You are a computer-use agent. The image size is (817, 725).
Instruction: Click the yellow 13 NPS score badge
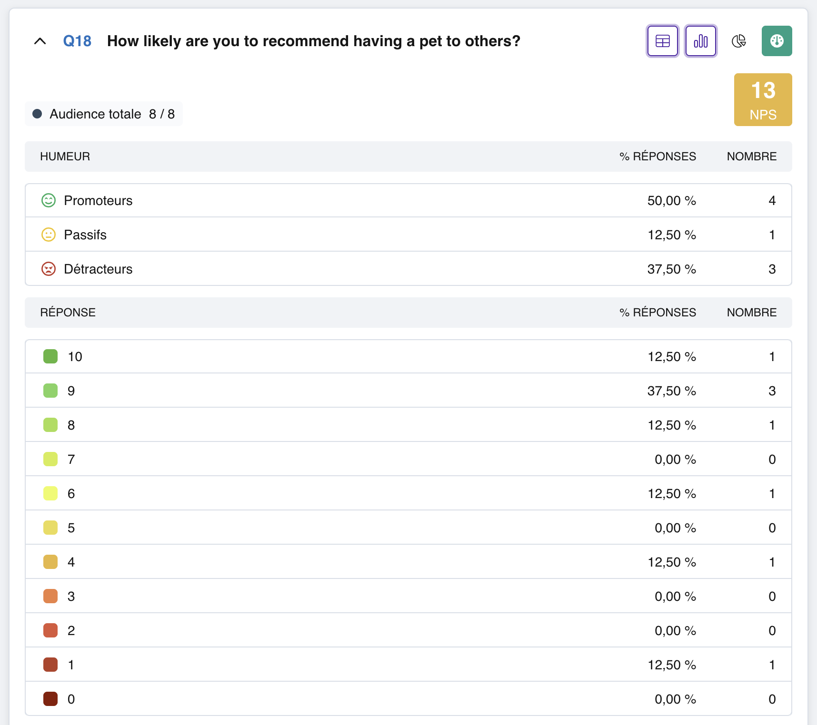763,99
